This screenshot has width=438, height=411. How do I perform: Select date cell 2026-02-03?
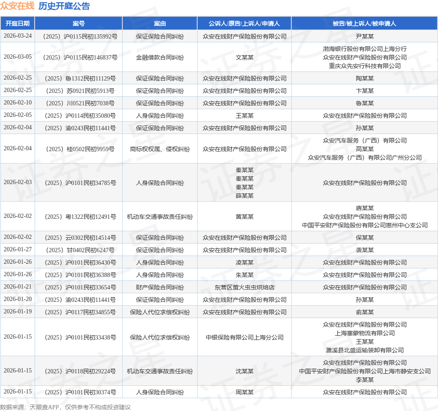[18, 182]
